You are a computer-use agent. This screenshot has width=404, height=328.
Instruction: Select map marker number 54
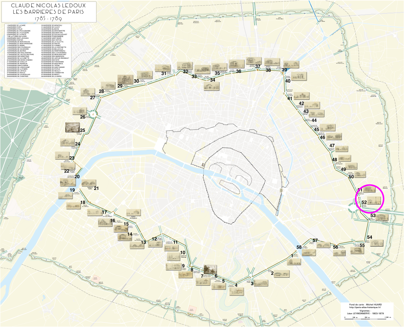370,237
